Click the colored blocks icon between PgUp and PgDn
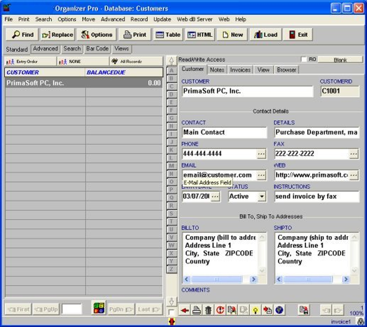 coord(99,308)
